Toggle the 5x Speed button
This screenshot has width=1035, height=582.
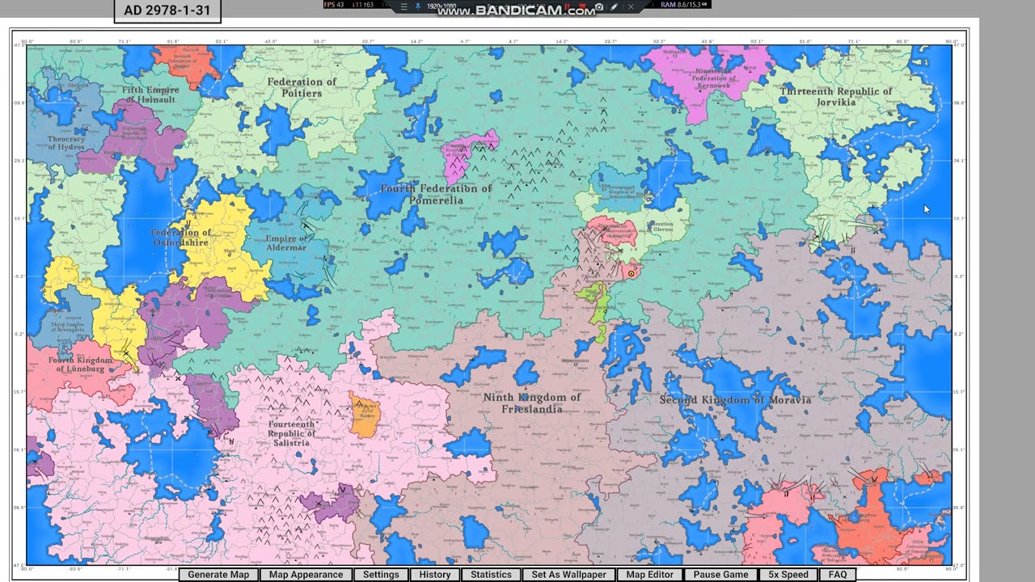[788, 575]
